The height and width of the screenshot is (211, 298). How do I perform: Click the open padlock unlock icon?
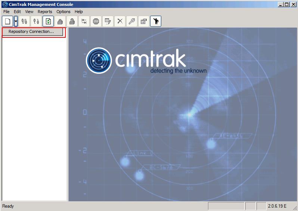point(72,21)
